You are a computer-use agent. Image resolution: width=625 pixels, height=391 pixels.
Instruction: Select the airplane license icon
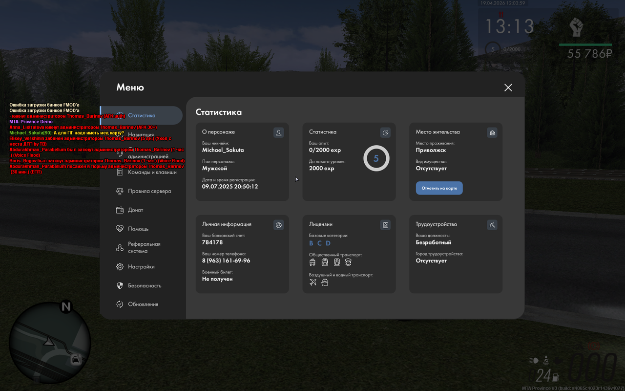[313, 282]
